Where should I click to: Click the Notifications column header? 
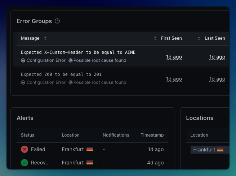pyautogui.click(x=116, y=135)
